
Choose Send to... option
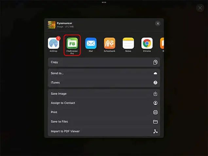[104, 73]
